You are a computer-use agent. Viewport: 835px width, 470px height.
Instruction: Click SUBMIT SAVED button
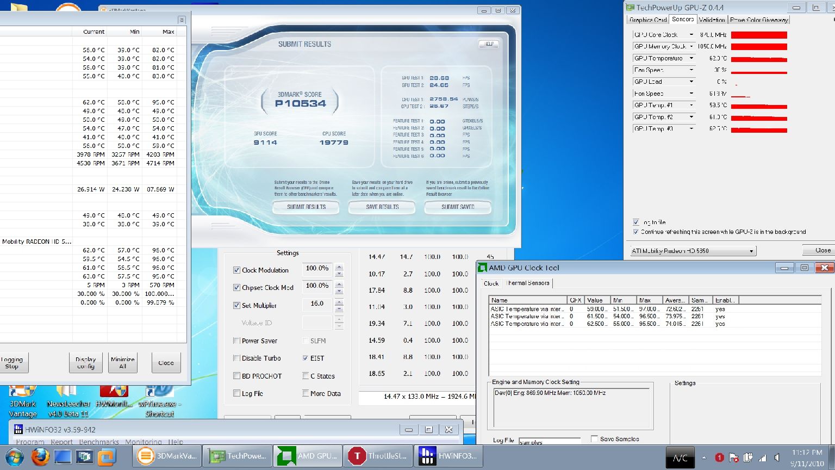[458, 207]
